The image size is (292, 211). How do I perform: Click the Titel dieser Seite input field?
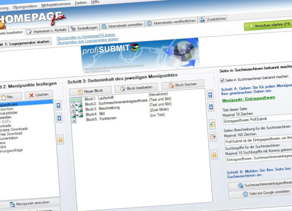click(x=258, y=120)
